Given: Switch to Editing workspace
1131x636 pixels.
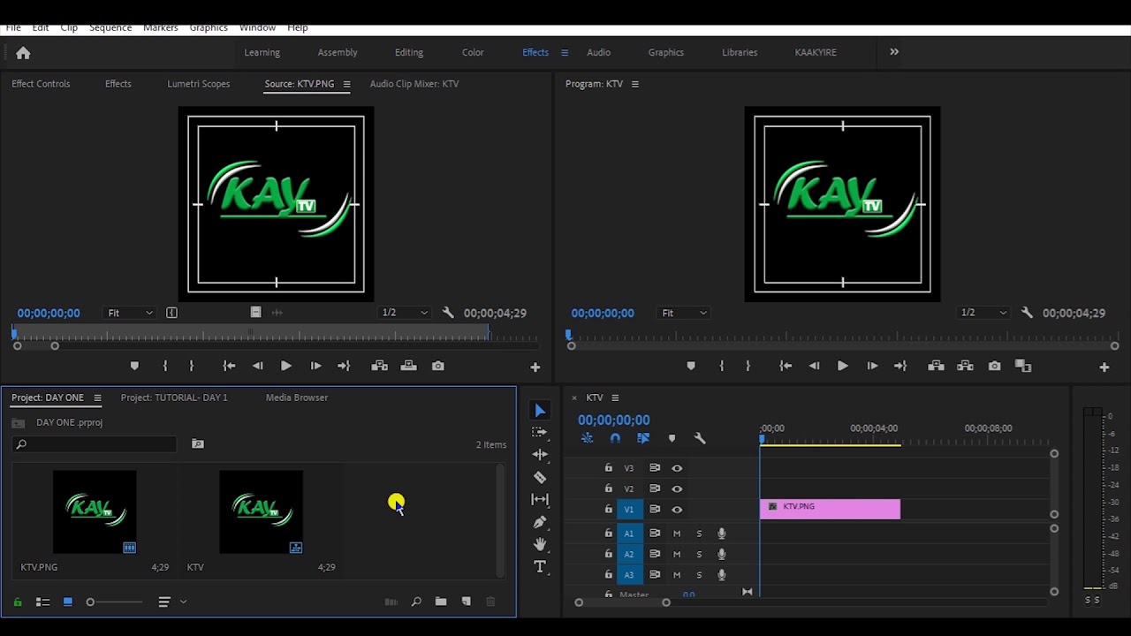Looking at the screenshot, I should tap(409, 52).
